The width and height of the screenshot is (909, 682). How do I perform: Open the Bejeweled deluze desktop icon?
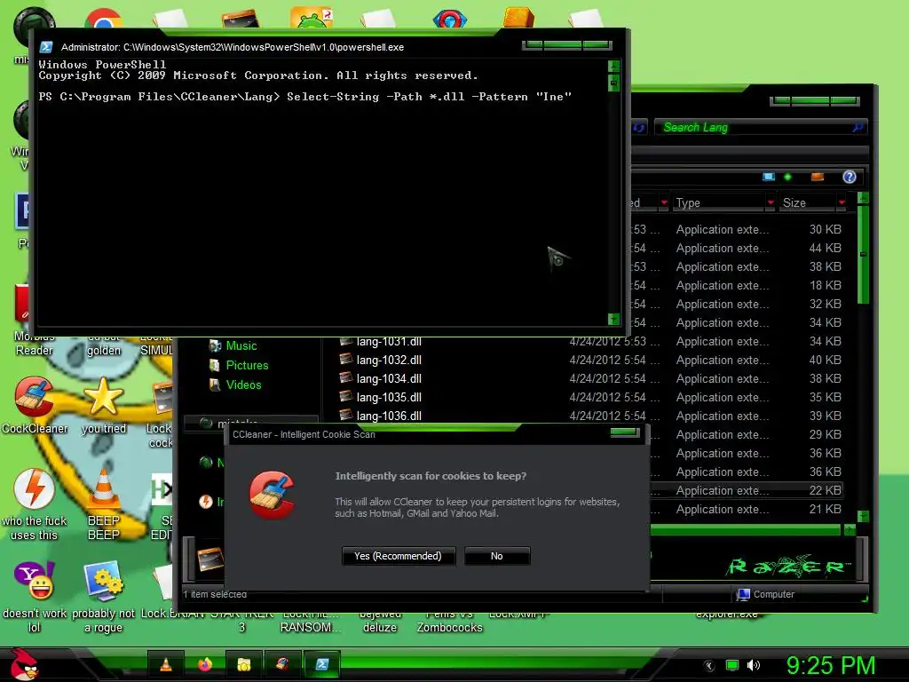pos(380,622)
